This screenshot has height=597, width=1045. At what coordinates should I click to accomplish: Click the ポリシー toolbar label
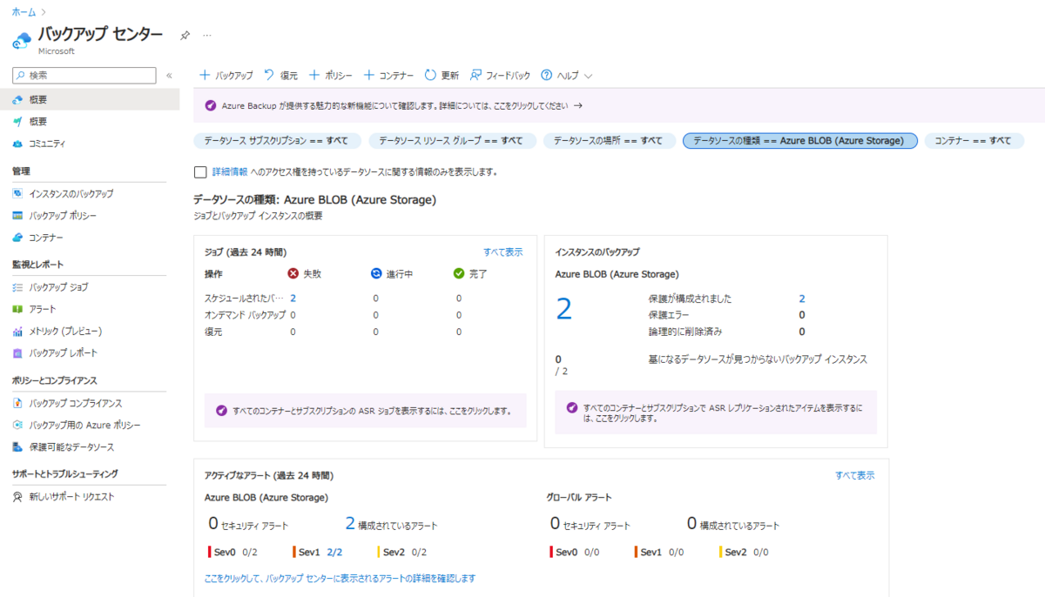click(x=339, y=76)
